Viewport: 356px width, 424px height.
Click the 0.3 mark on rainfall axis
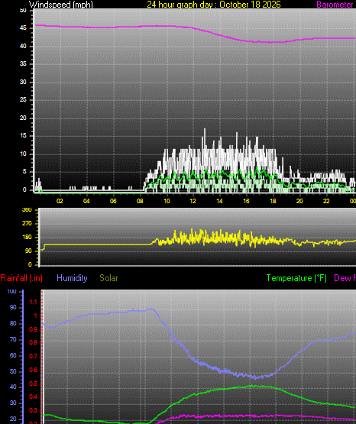coord(33,410)
